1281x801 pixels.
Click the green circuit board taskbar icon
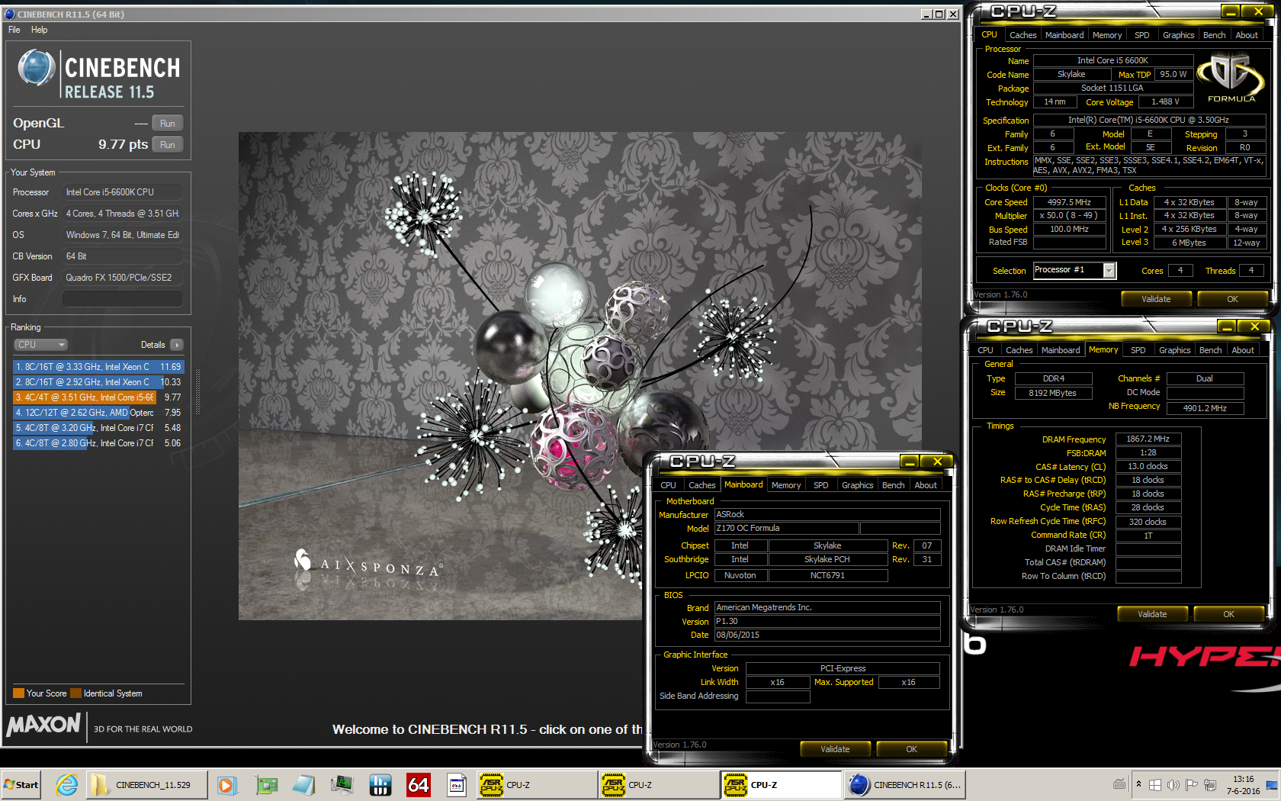point(266,784)
